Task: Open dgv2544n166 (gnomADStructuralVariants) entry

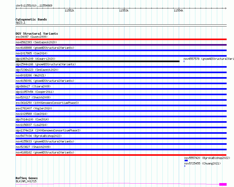Action: [46, 64]
